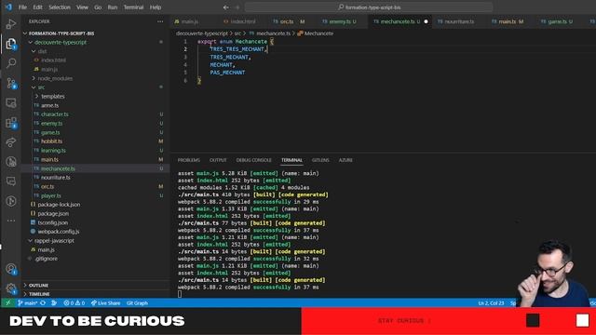Click the remote window indicator in status bar
Viewport: 596px width, 335px height.
7,303
